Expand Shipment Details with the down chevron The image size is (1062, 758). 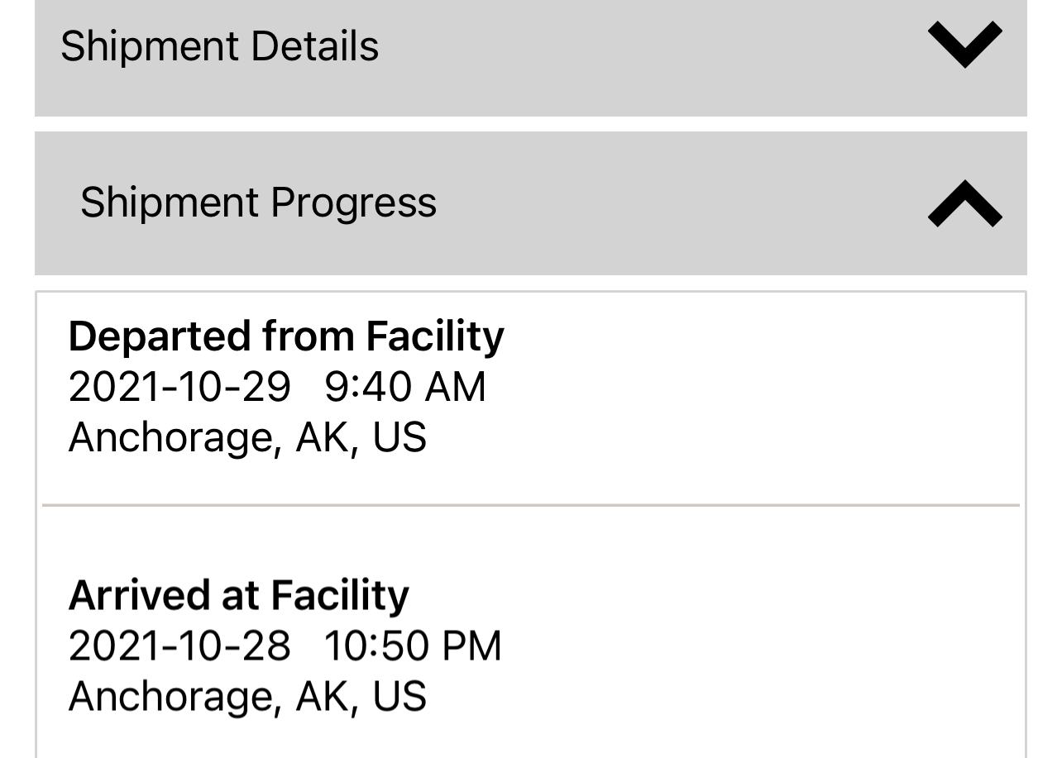(x=964, y=45)
